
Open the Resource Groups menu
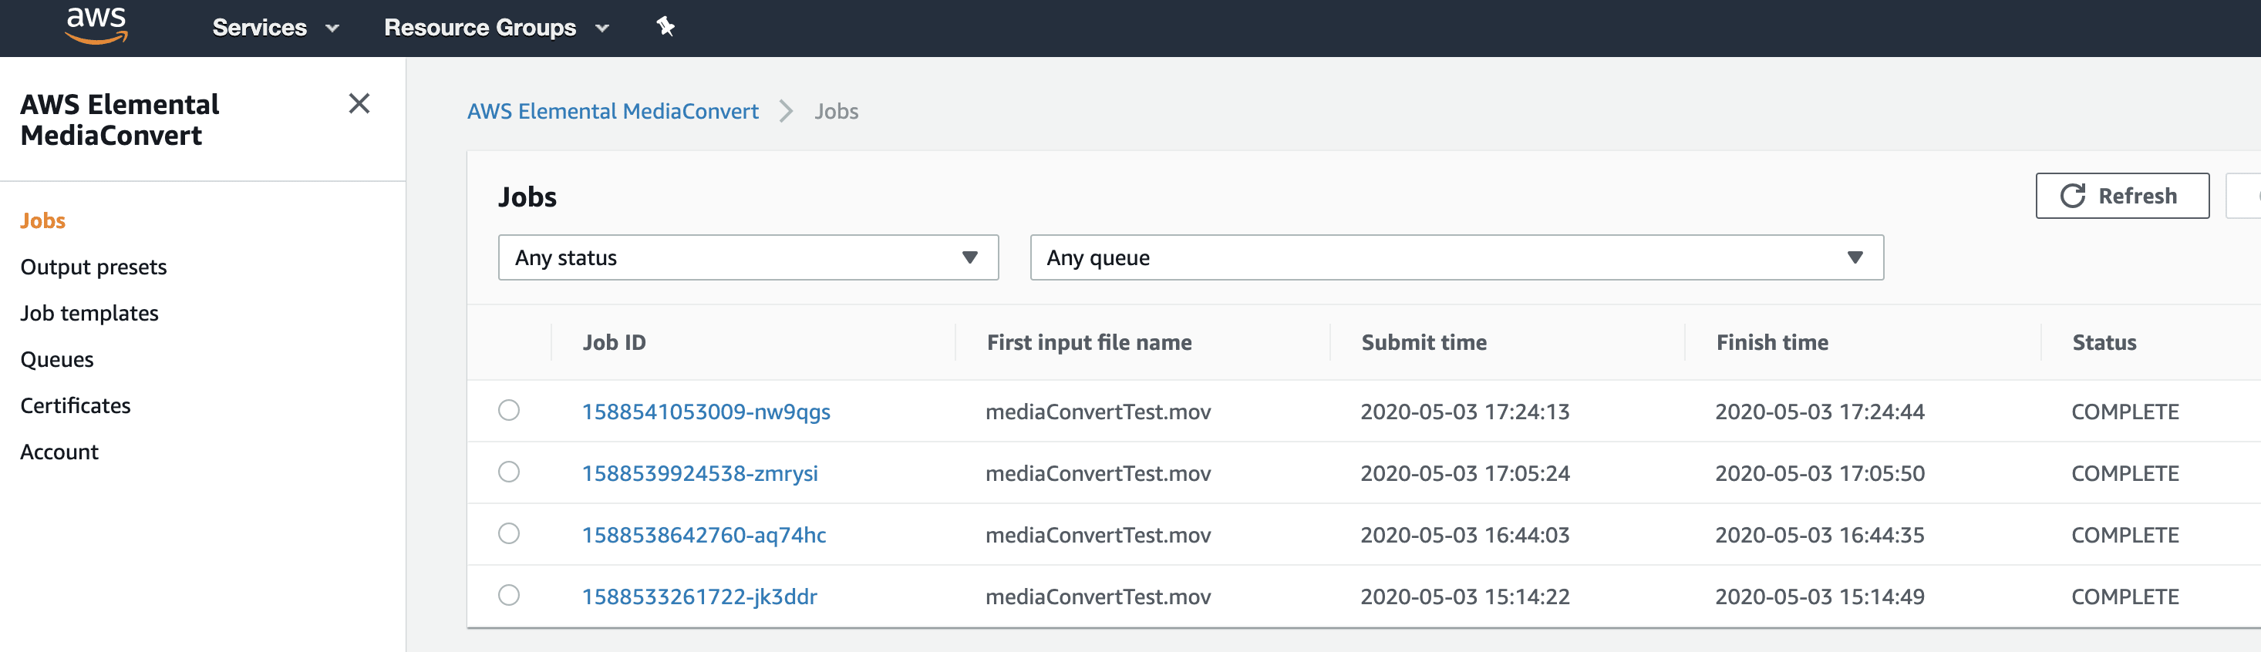[496, 27]
